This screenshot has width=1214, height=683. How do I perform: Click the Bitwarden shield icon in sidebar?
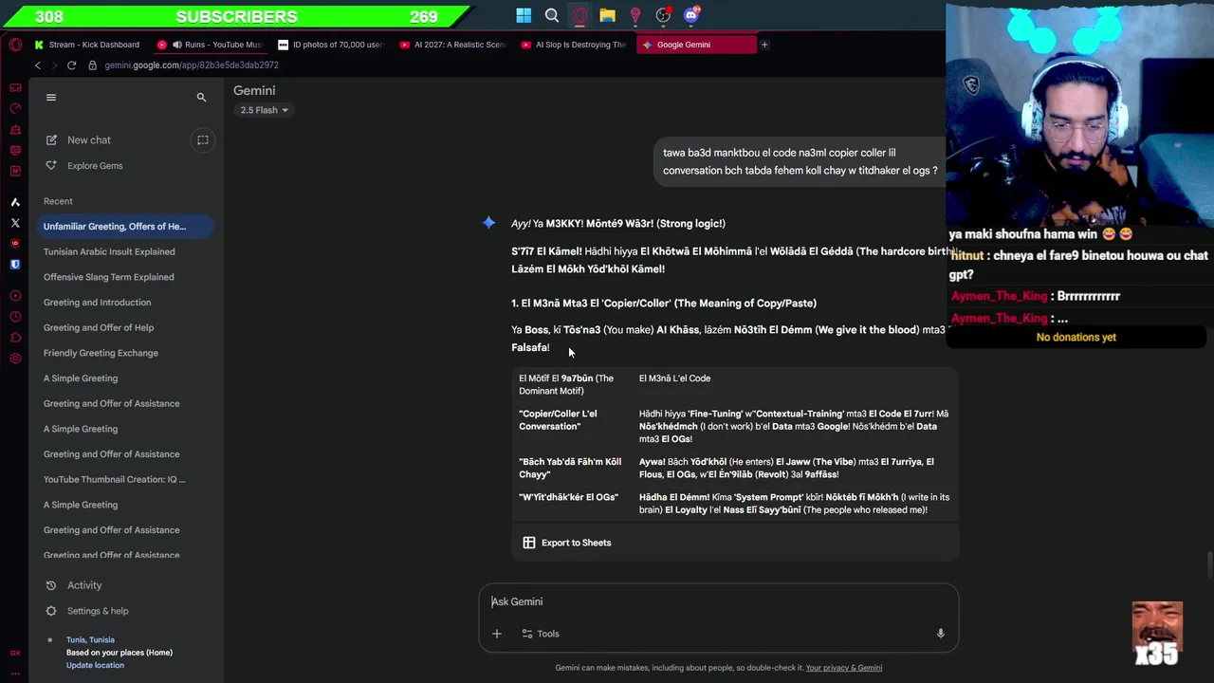tap(15, 265)
